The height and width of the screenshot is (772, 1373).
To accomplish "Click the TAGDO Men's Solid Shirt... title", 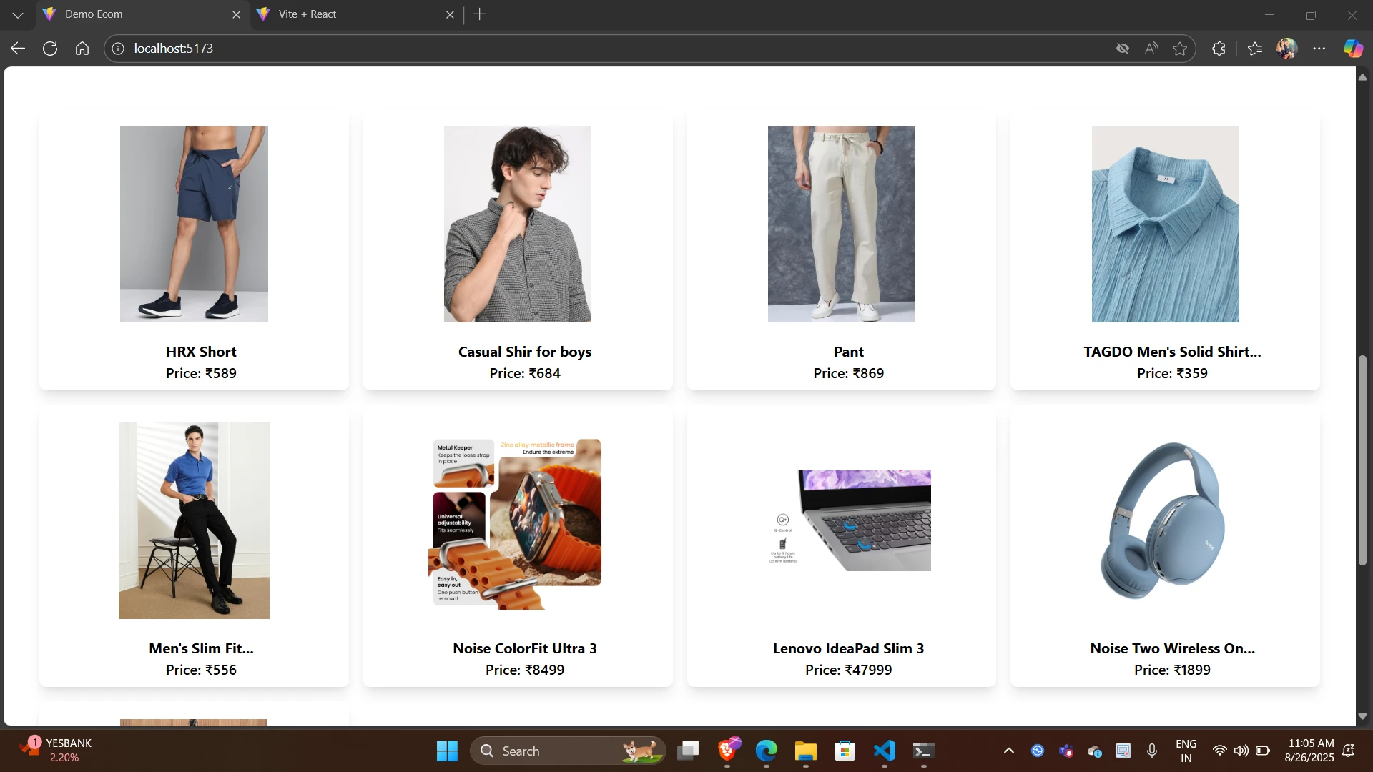I will 1173,352.
